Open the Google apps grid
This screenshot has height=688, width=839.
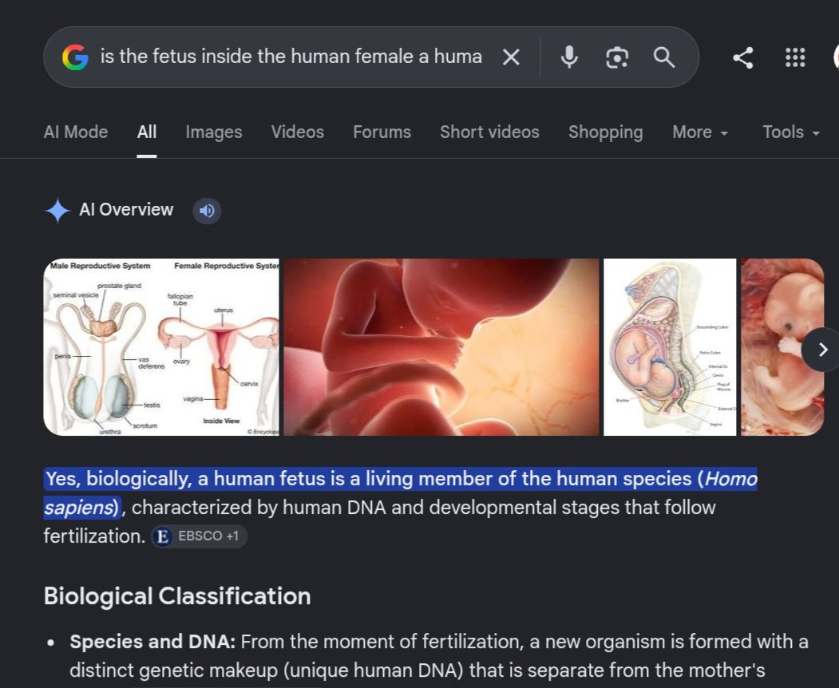click(x=795, y=57)
